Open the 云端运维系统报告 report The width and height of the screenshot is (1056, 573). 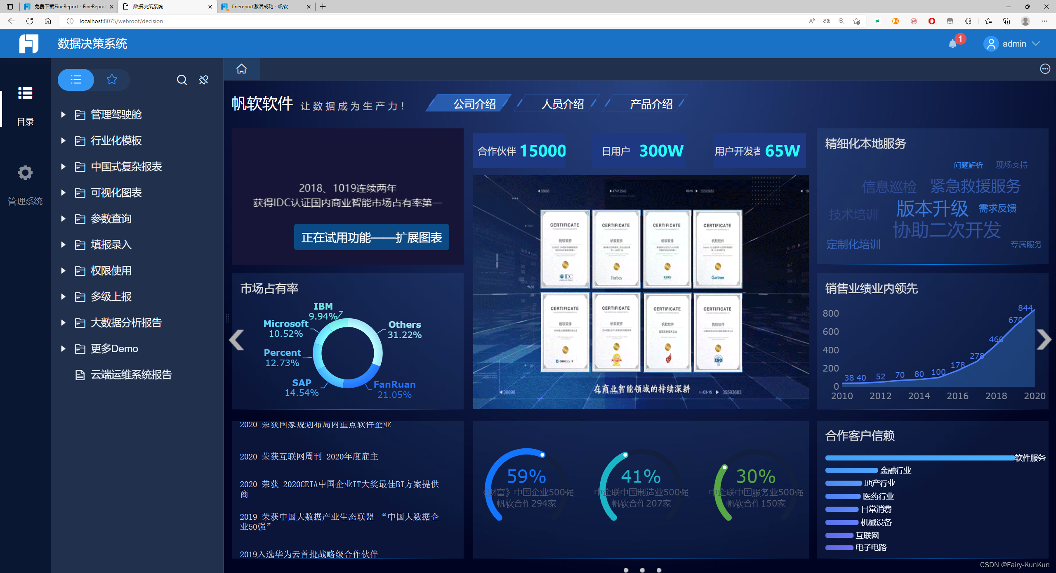coord(131,375)
